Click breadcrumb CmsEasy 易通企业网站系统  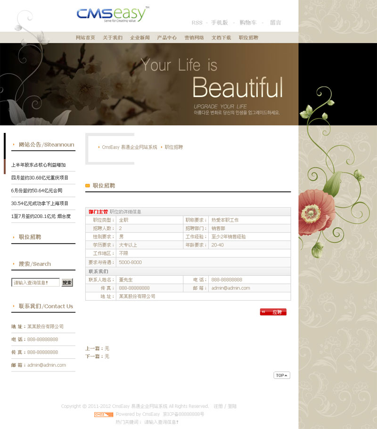tap(130, 147)
